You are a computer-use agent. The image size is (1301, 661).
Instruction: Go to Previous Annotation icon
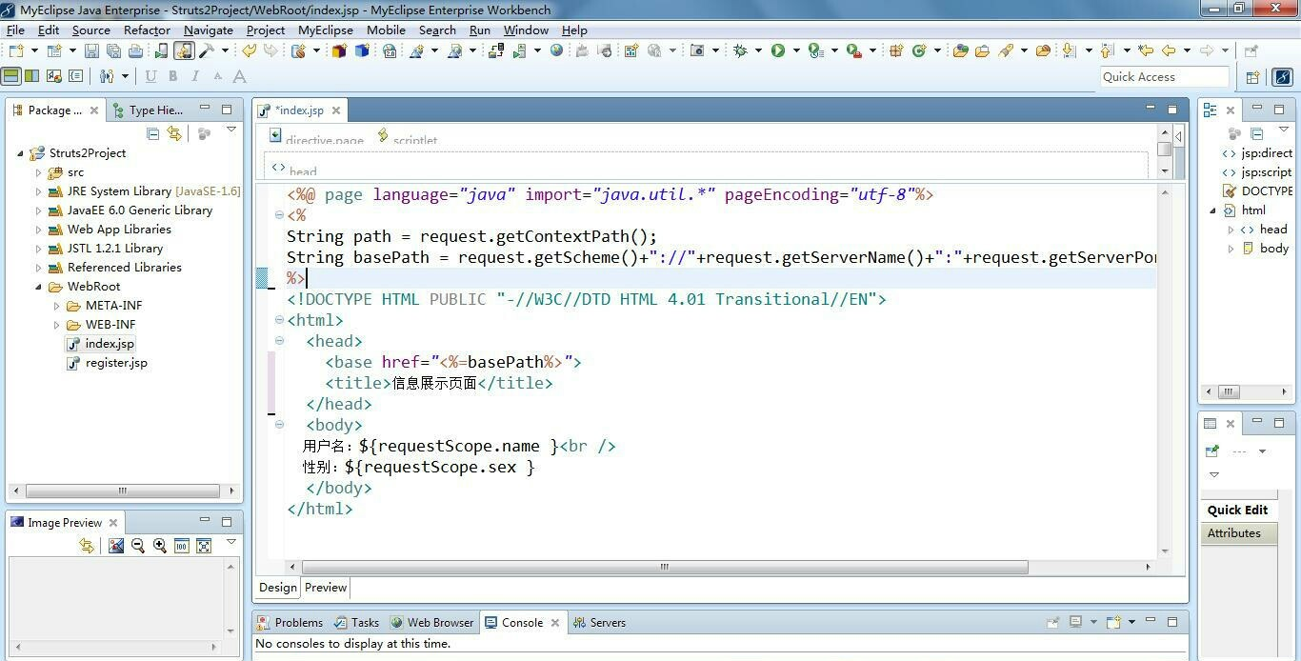1107,50
